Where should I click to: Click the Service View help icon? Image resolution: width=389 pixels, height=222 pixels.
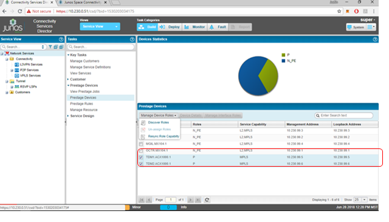click(61, 40)
